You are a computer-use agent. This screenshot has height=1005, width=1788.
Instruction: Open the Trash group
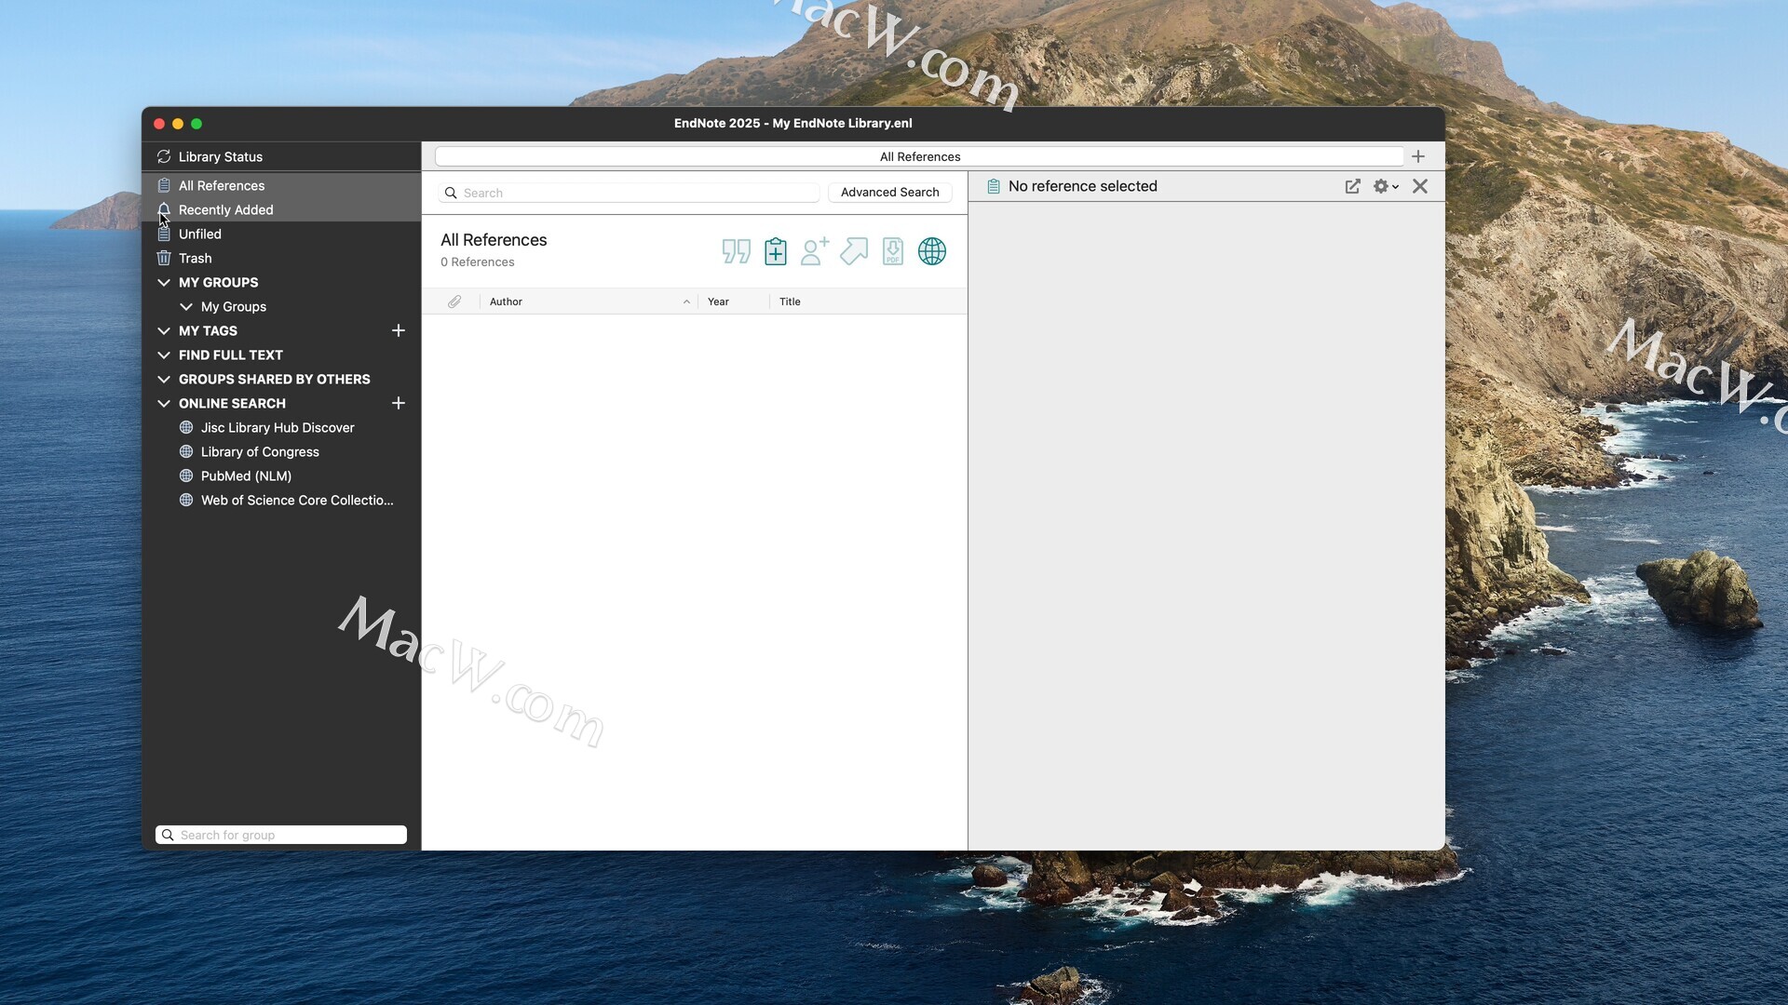coord(281,258)
